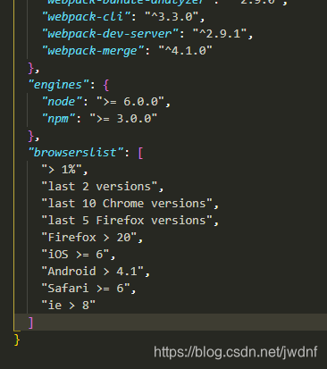Click the final yellow closing brace
This screenshot has height=369, width=327.
click(x=17, y=340)
